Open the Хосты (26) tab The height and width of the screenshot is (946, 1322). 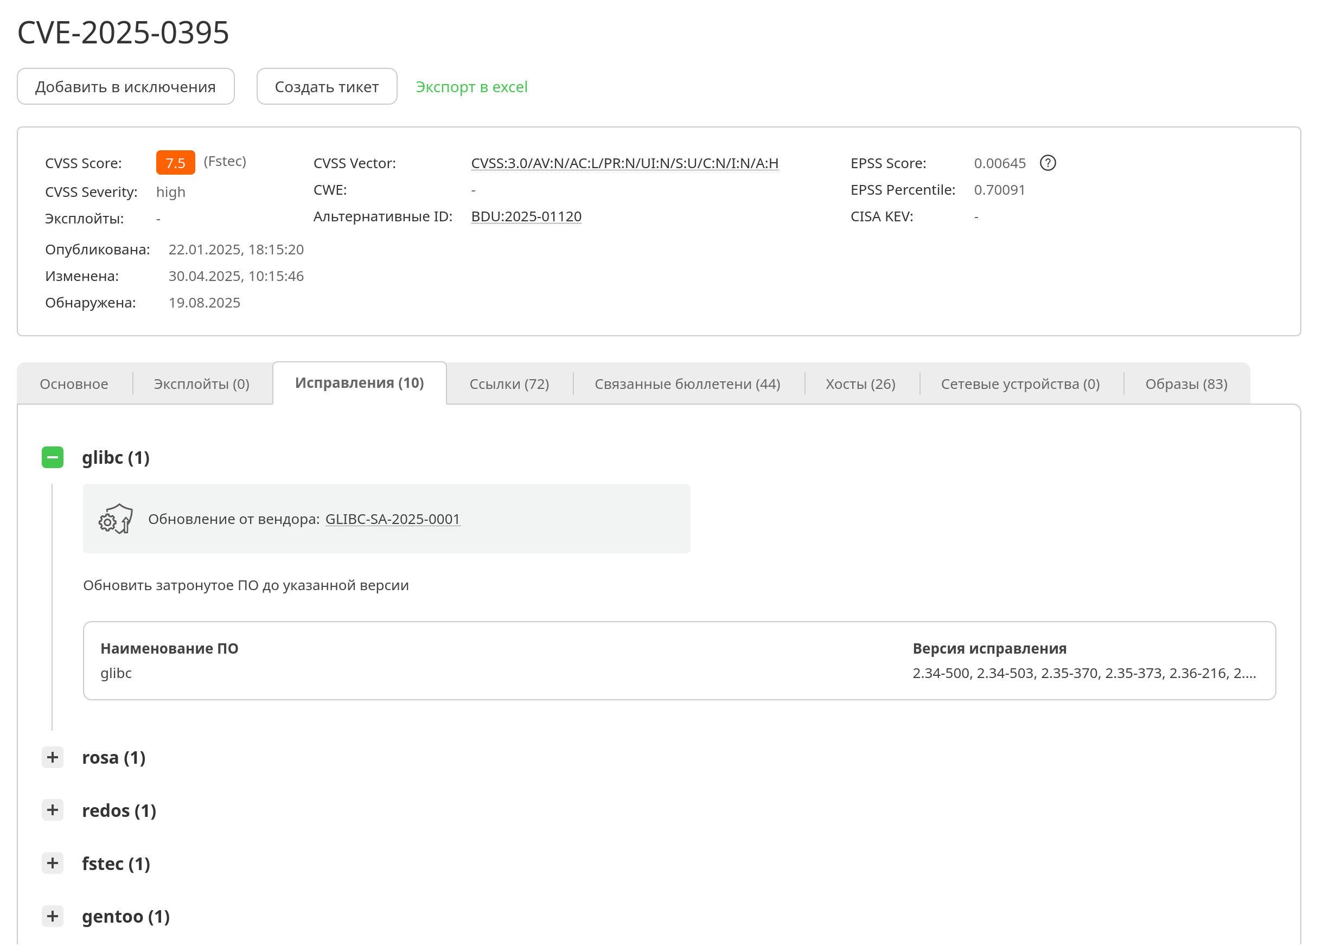[x=860, y=384]
